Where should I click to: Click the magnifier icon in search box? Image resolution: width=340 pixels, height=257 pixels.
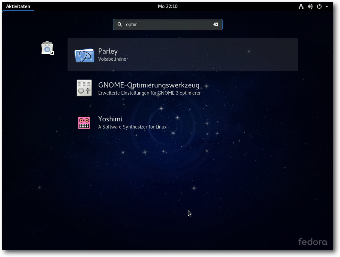tap(120, 25)
